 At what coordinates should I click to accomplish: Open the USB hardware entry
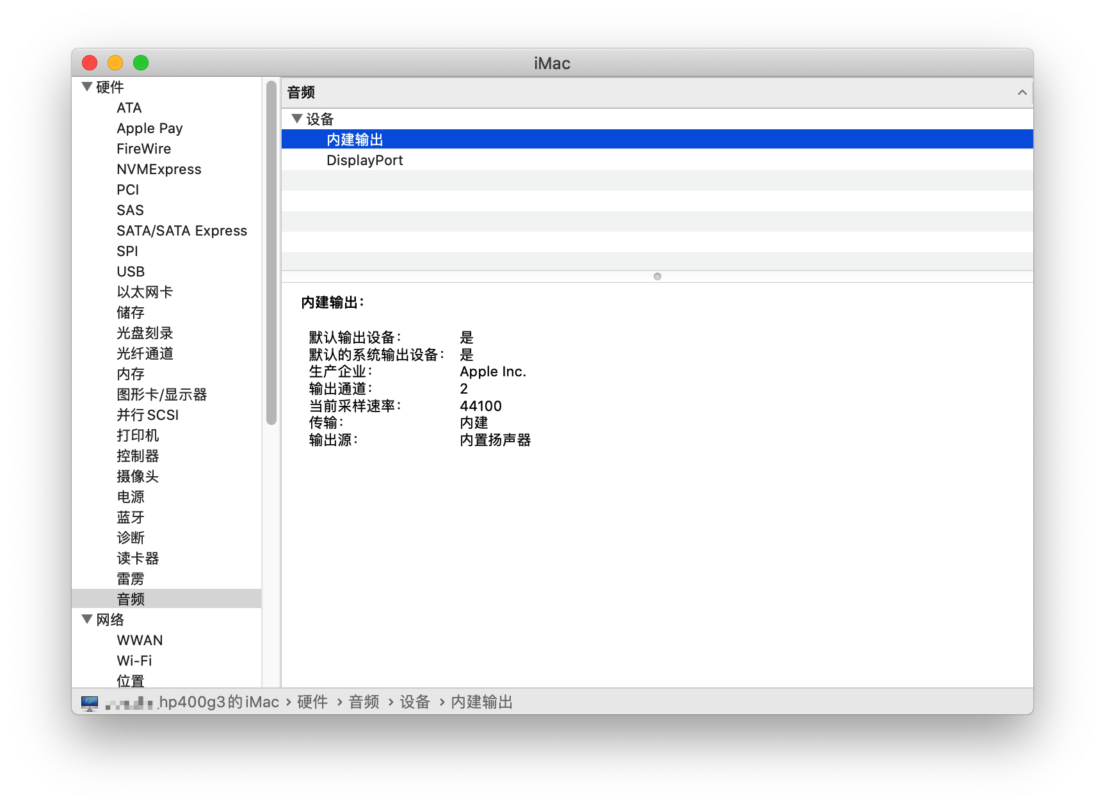(x=131, y=271)
